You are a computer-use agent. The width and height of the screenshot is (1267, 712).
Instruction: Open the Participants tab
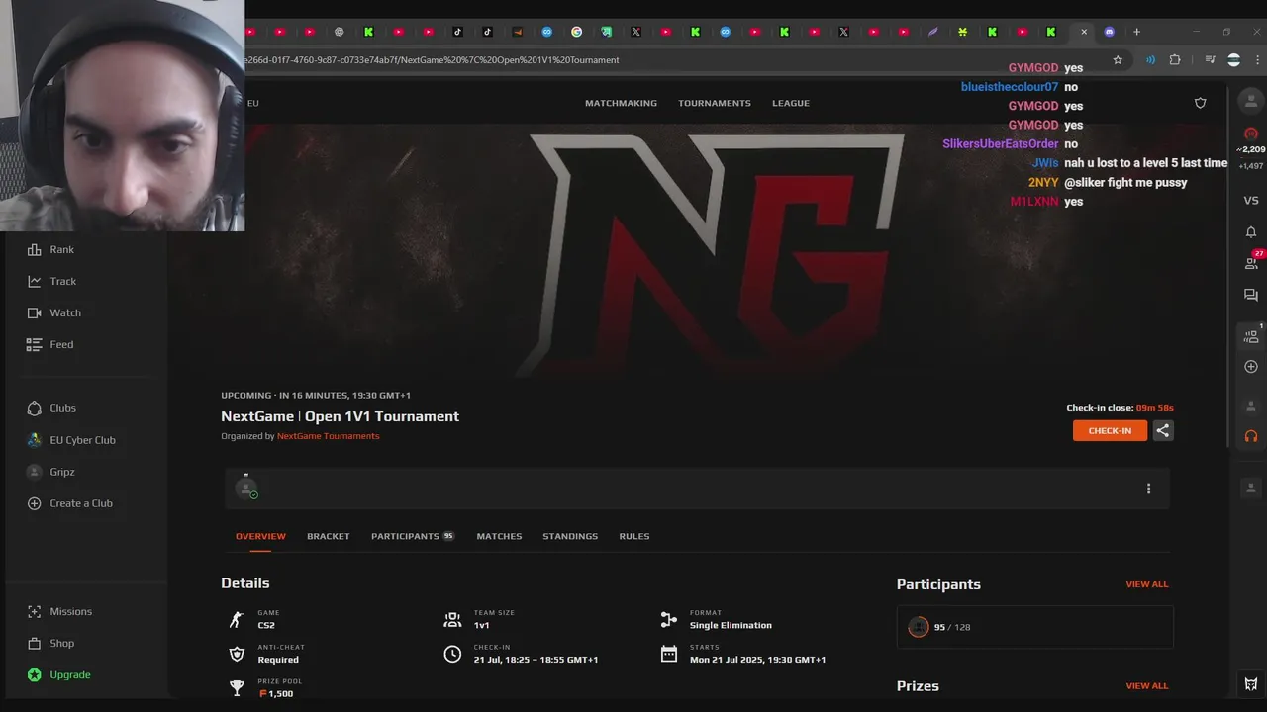tap(413, 536)
